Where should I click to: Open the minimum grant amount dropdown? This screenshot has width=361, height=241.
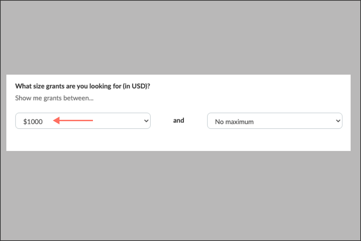[83, 121]
